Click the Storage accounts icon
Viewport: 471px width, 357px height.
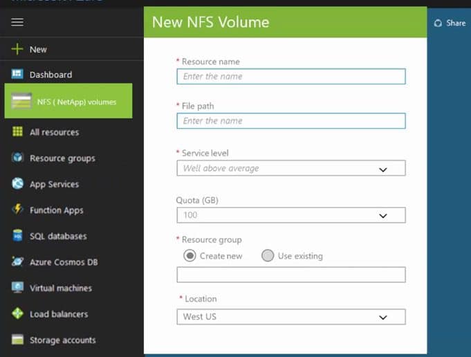point(17,340)
